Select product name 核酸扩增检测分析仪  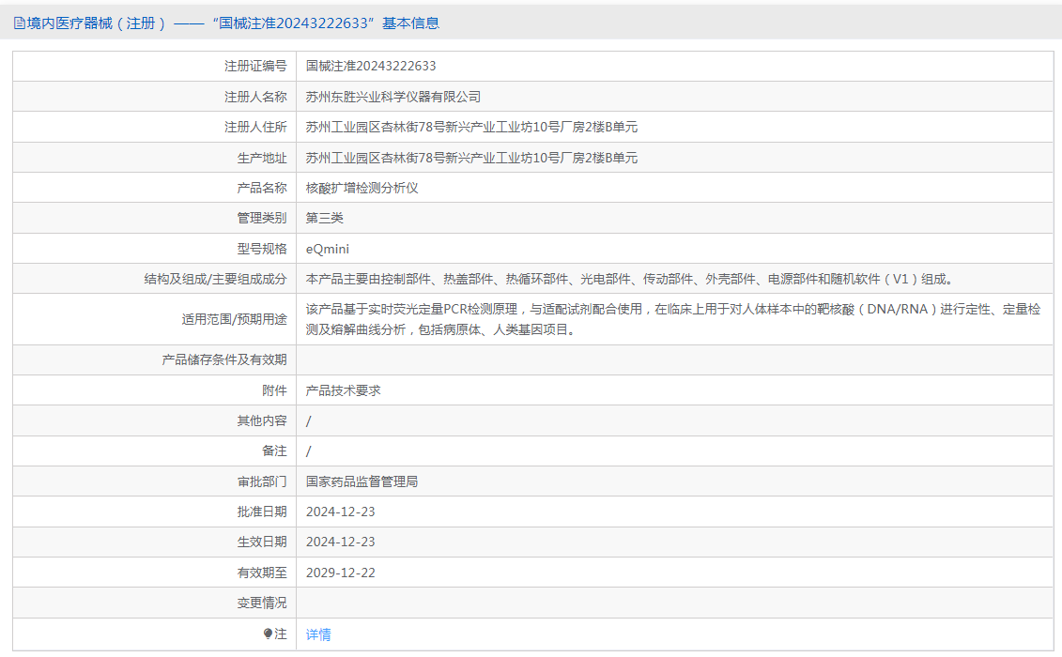pyautogui.click(x=362, y=188)
